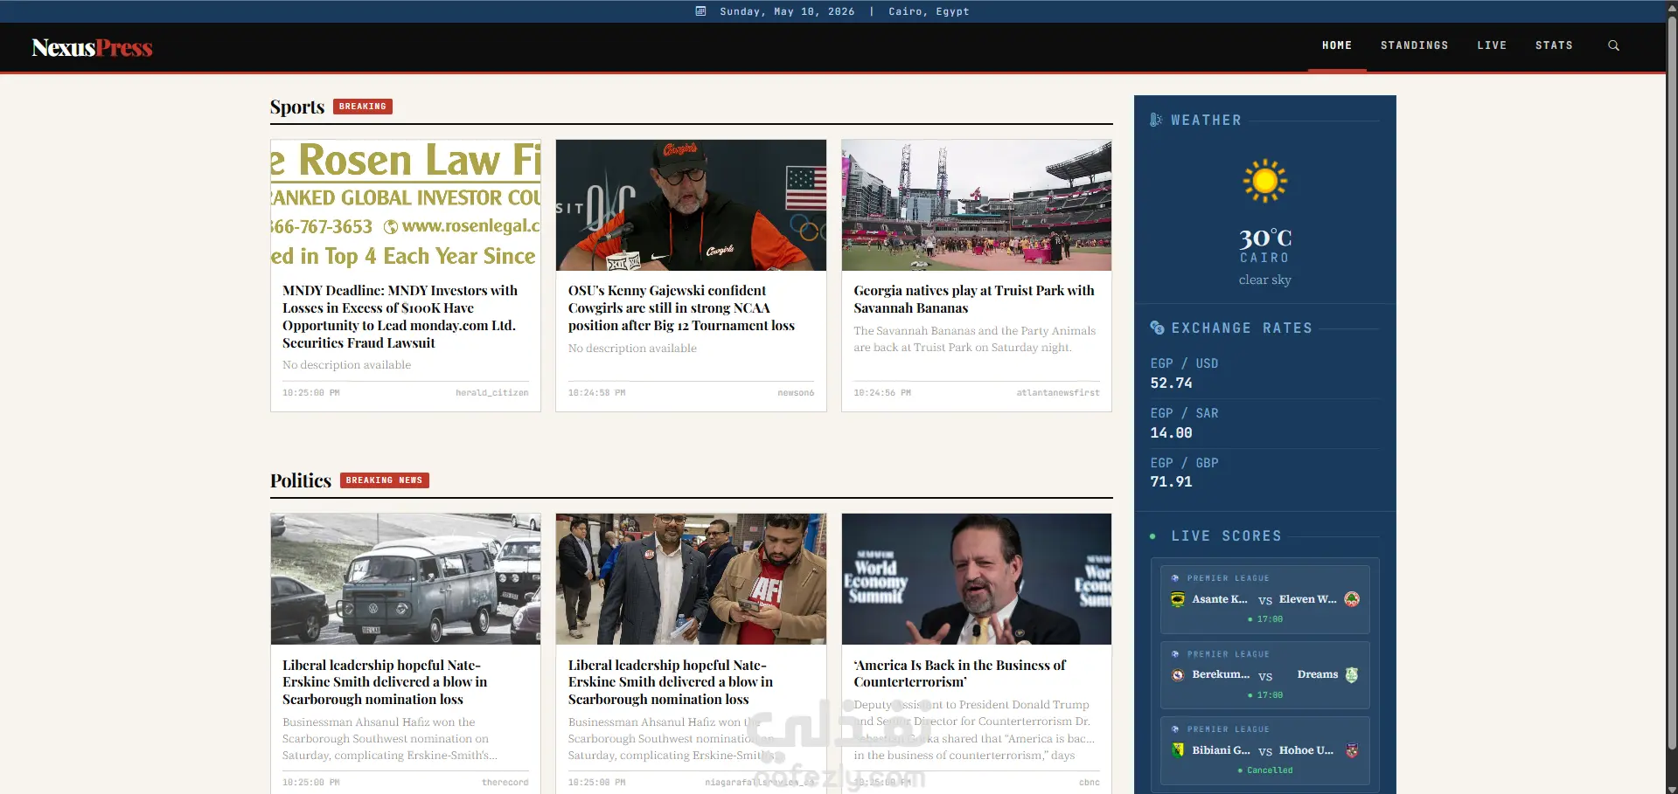
Task: Click the Premier League icon on the Asante K... match
Action: pyautogui.click(x=1175, y=578)
